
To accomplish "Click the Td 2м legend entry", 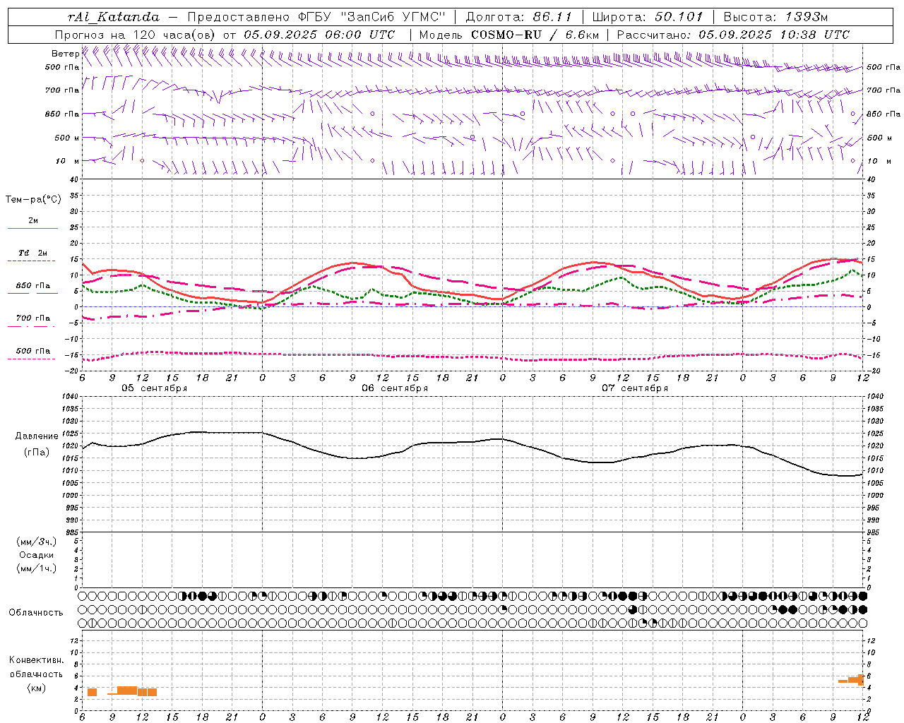I will point(33,253).
